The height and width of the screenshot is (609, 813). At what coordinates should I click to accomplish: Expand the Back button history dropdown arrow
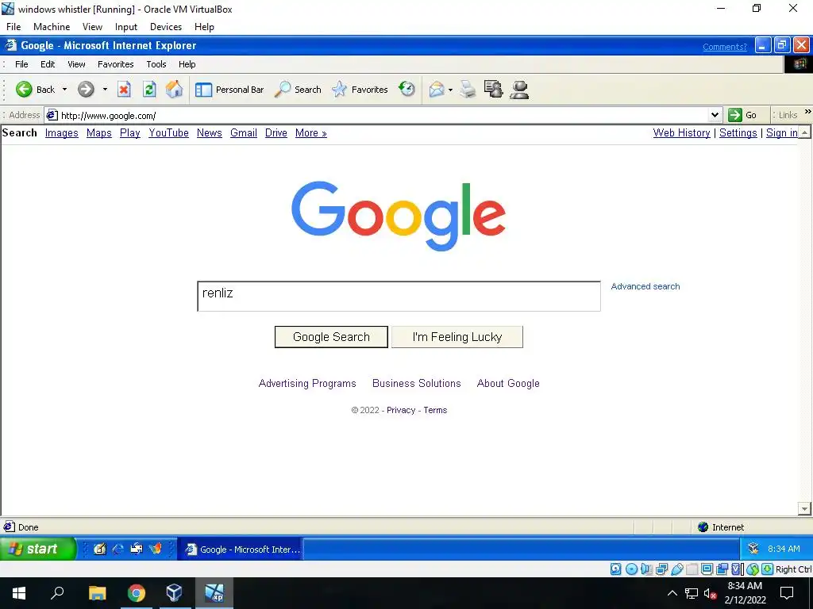[65, 90]
